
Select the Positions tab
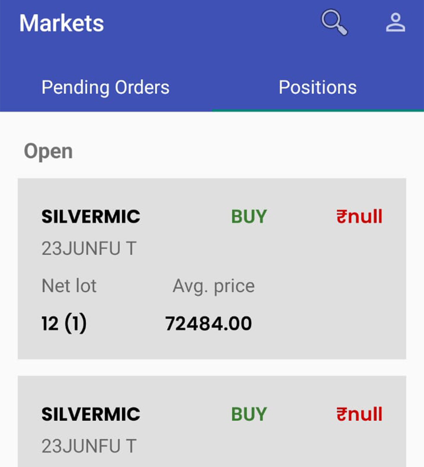pyautogui.click(x=318, y=87)
